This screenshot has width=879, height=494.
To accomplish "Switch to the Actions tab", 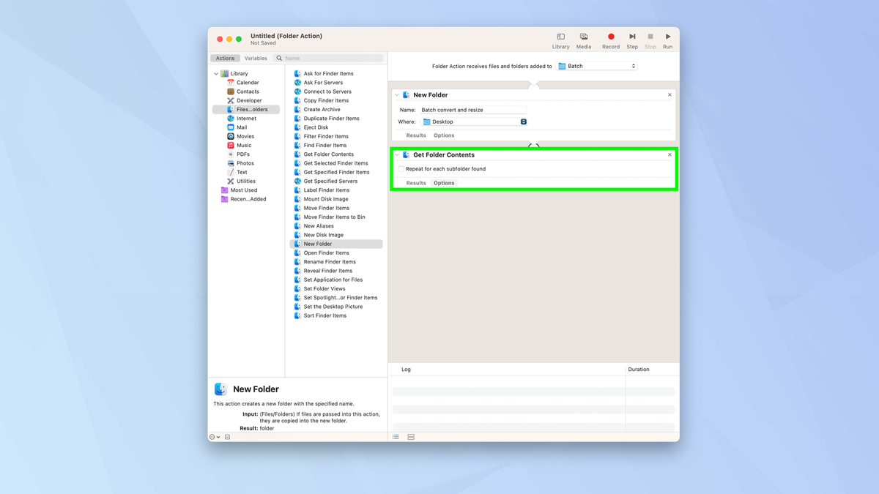I will (x=225, y=58).
